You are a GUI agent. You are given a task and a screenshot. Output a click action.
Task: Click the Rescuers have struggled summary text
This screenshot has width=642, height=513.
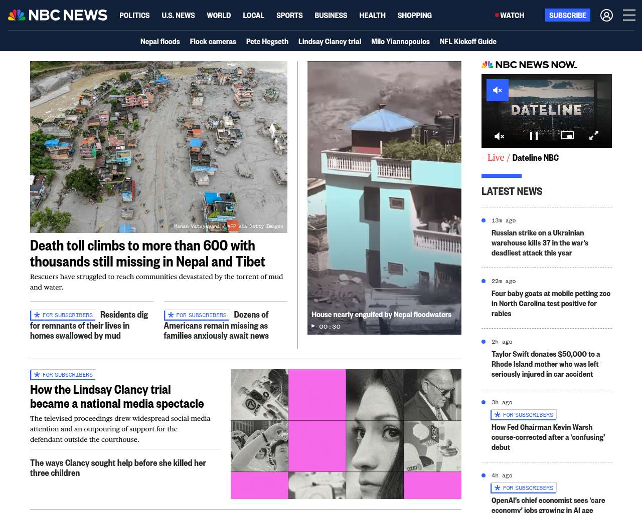(x=156, y=282)
